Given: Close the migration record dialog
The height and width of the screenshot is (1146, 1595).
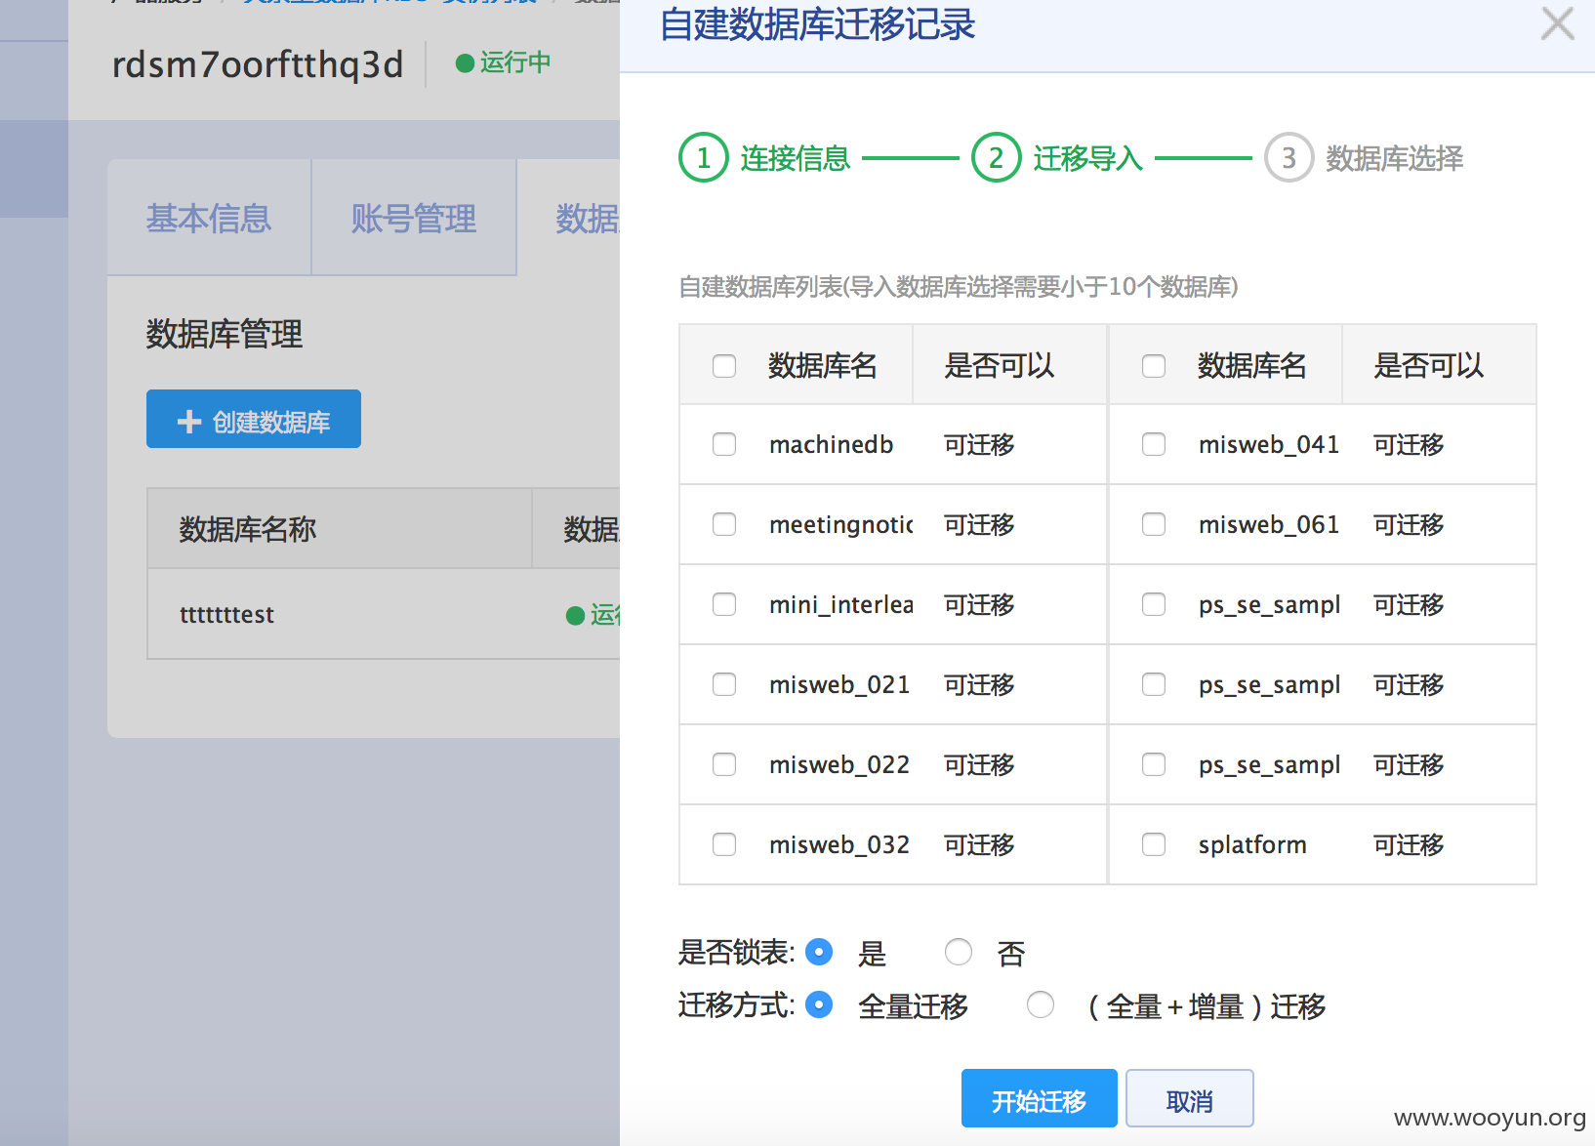Looking at the screenshot, I should click(1557, 23).
